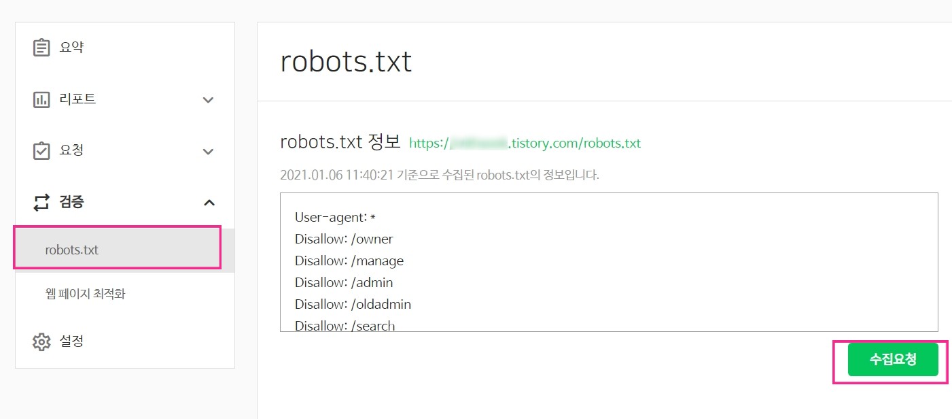Click the green 수집요청 button
This screenshot has width=952, height=419.
(x=892, y=359)
